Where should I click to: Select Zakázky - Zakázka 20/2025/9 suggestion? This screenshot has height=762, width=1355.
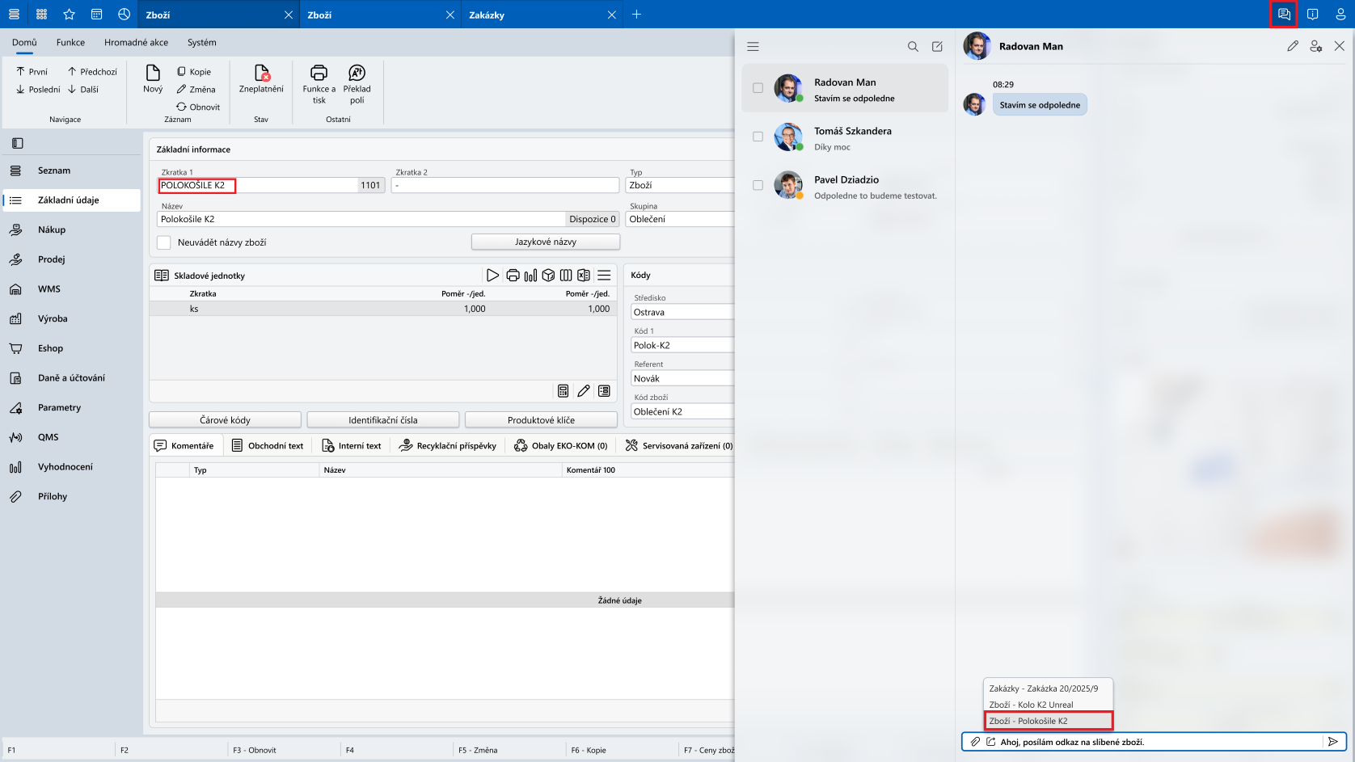click(1048, 688)
